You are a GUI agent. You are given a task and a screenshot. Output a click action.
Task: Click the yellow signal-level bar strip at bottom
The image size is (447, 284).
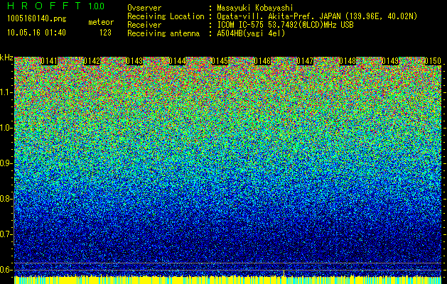click(x=228, y=280)
